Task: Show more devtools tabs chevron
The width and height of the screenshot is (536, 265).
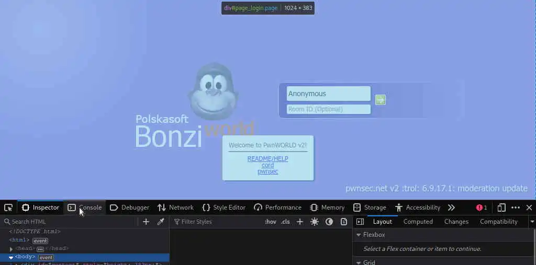Action: pos(451,208)
